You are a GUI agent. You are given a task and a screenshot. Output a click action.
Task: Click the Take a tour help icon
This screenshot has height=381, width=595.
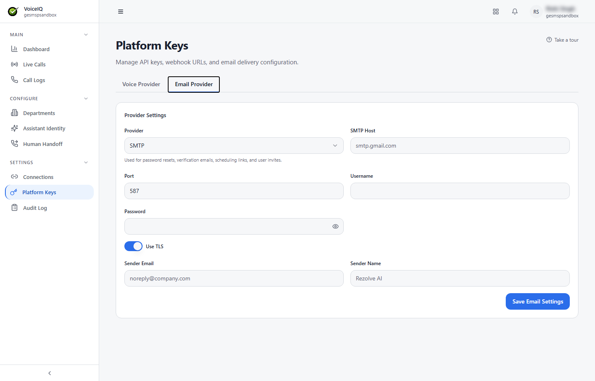tap(549, 40)
